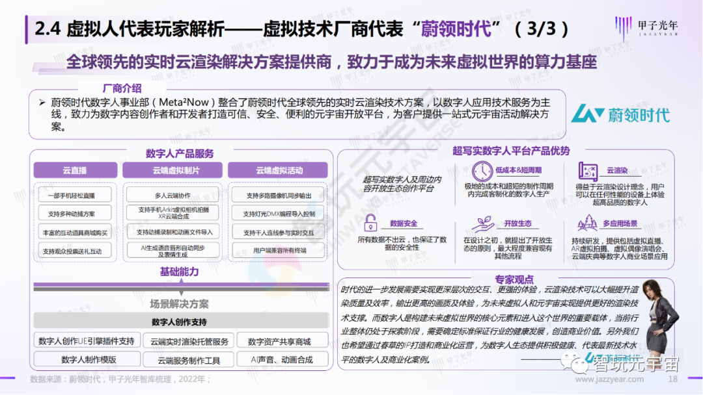The width and height of the screenshot is (703, 395).
Task: Click the 丰富的互动道具商城购买 box
Action: click(74, 232)
